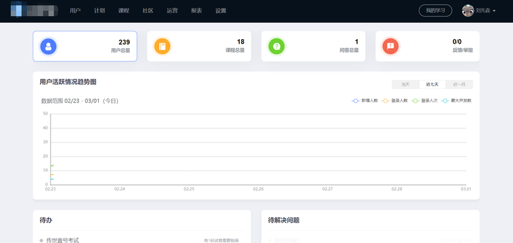The height and width of the screenshot is (243, 513).
Task: Open the 用户 menu
Action: pos(75,10)
